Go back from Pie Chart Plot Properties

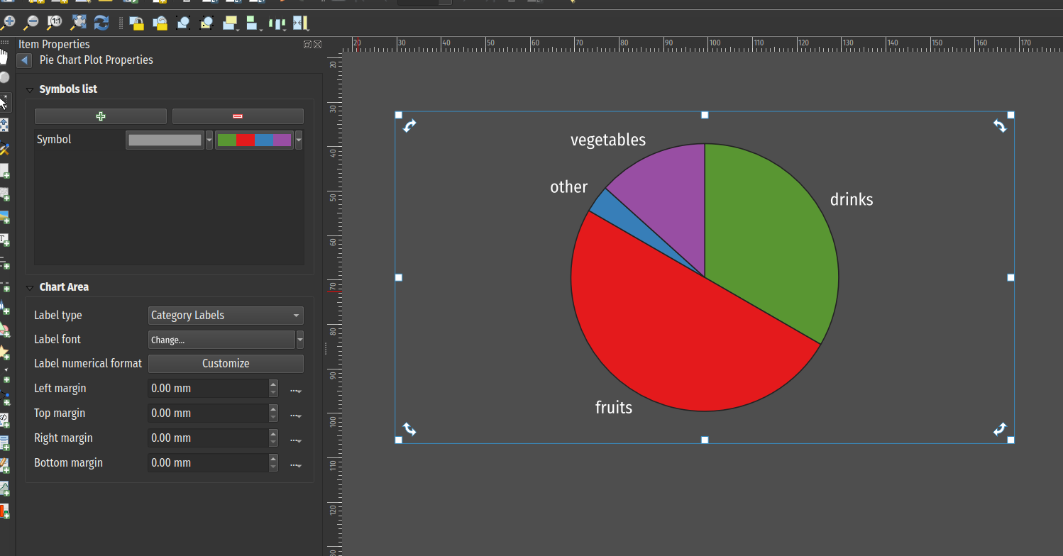[25, 60]
